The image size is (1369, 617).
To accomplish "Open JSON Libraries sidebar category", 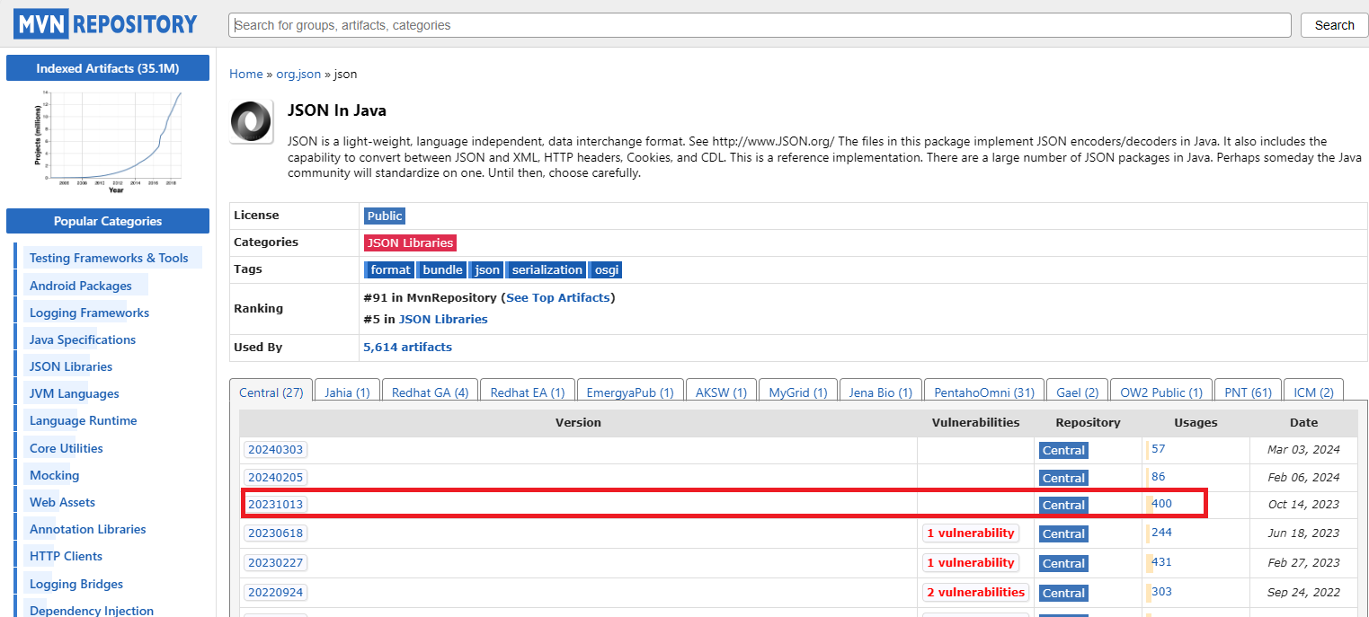I will [71, 366].
